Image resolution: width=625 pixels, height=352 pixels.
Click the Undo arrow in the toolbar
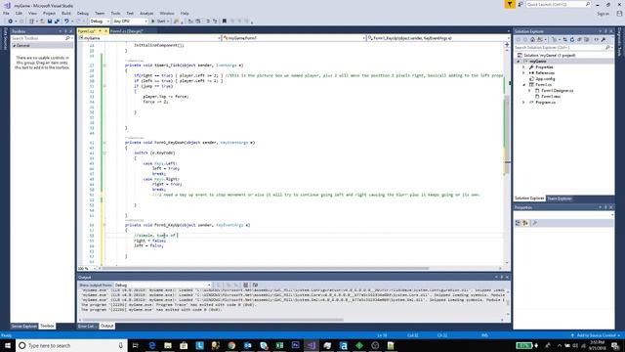[x=66, y=22]
